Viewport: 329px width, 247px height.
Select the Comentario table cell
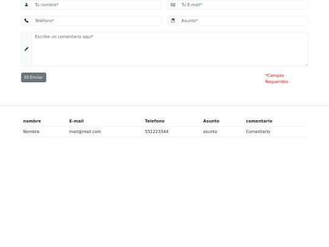click(258, 132)
